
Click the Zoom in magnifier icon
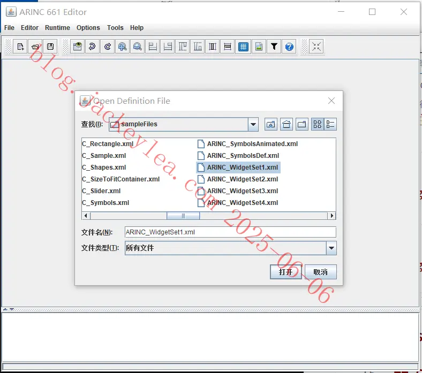pyautogui.click(x=123, y=47)
